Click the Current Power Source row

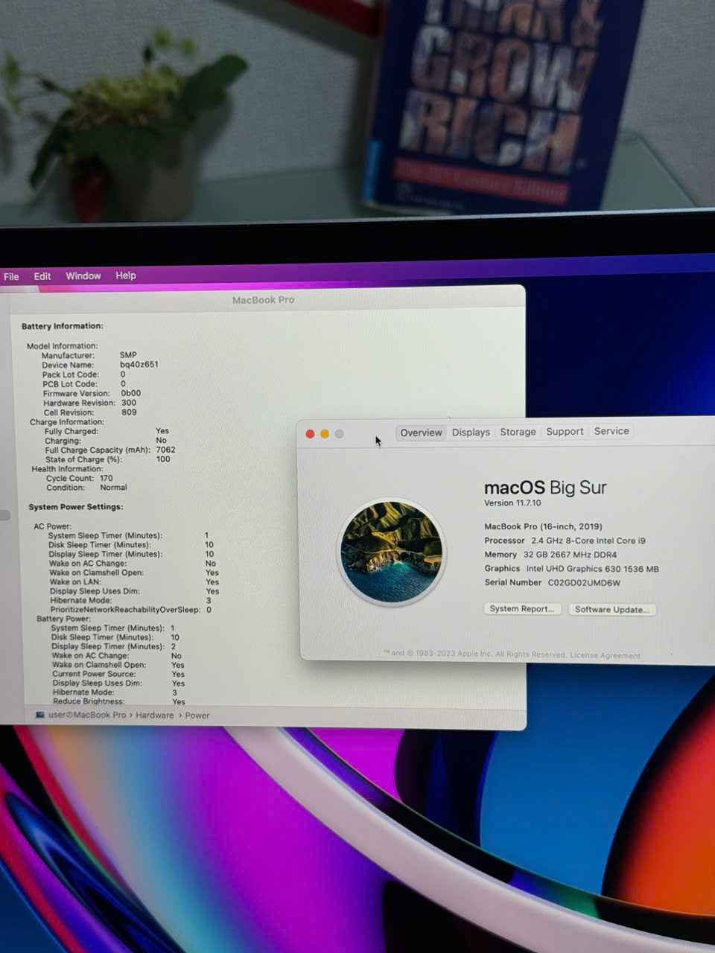[x=118, y=674]
